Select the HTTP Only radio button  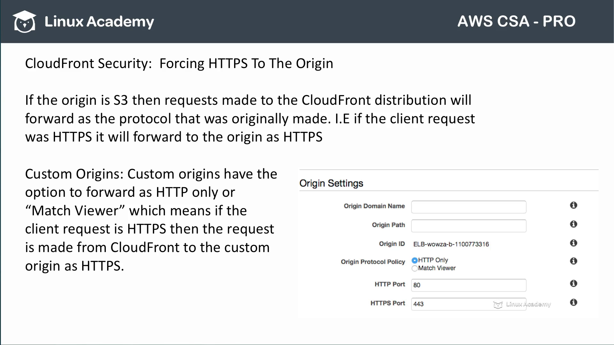coord(414,260)
